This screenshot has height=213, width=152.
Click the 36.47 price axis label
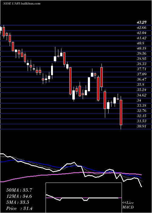click(141, 79)
